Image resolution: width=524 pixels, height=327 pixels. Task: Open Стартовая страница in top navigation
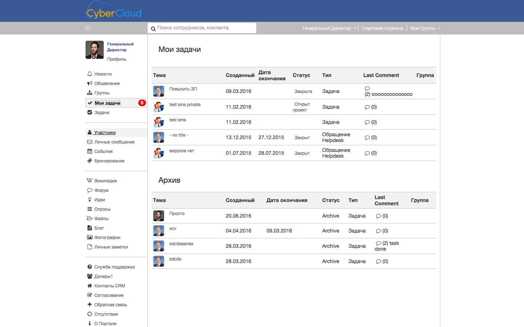tap(382, 28)
